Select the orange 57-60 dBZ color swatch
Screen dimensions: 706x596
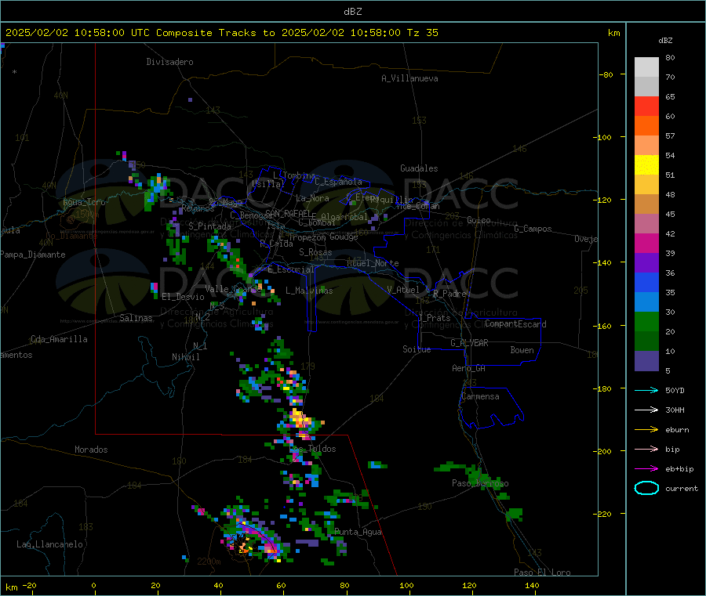point(646,126)
